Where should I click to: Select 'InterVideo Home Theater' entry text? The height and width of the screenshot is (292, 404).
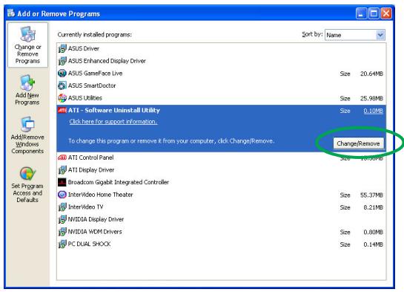coord(101,195)
